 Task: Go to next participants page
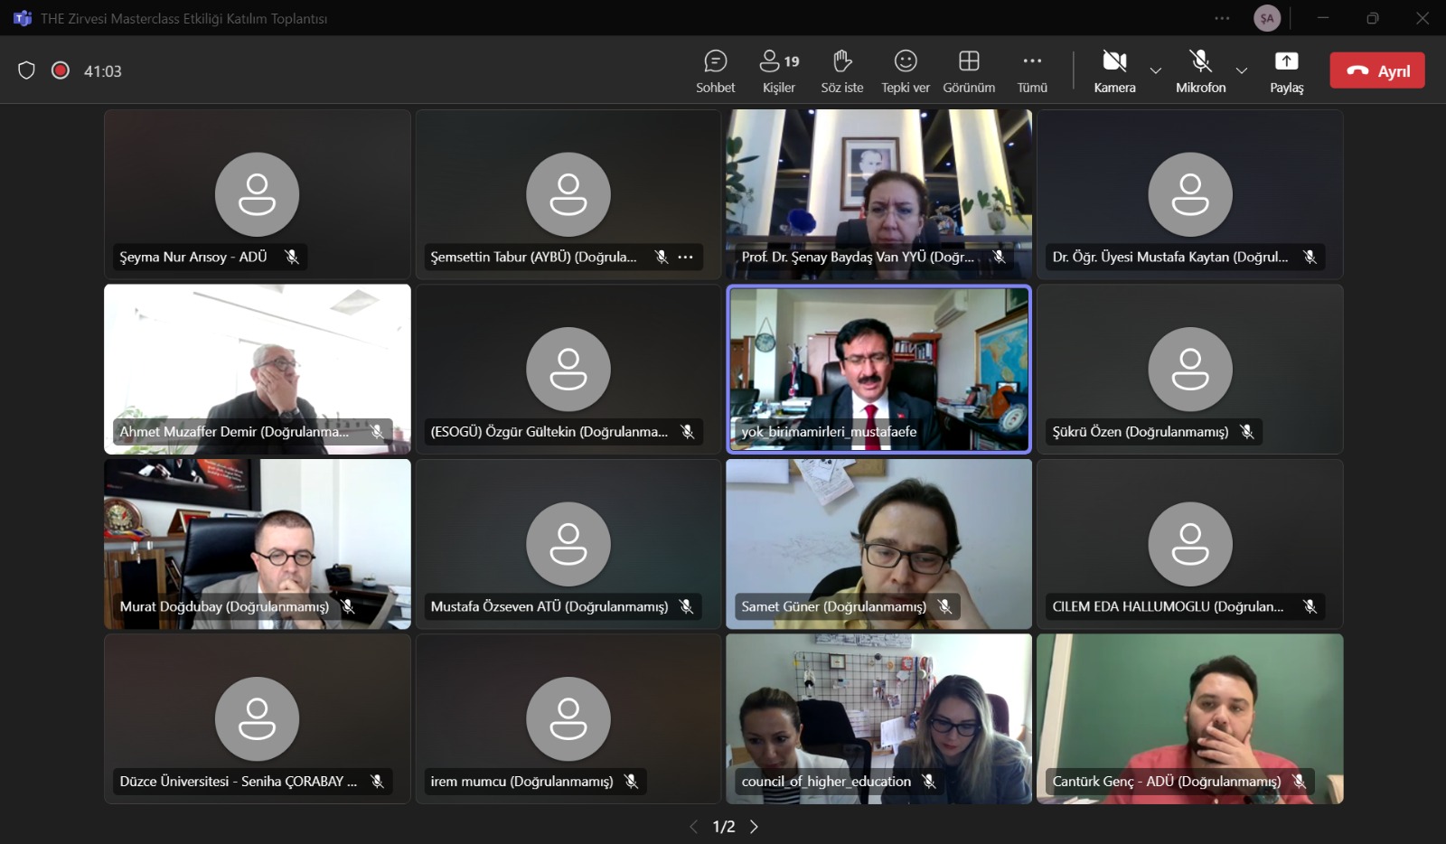[x=754, y=827]
